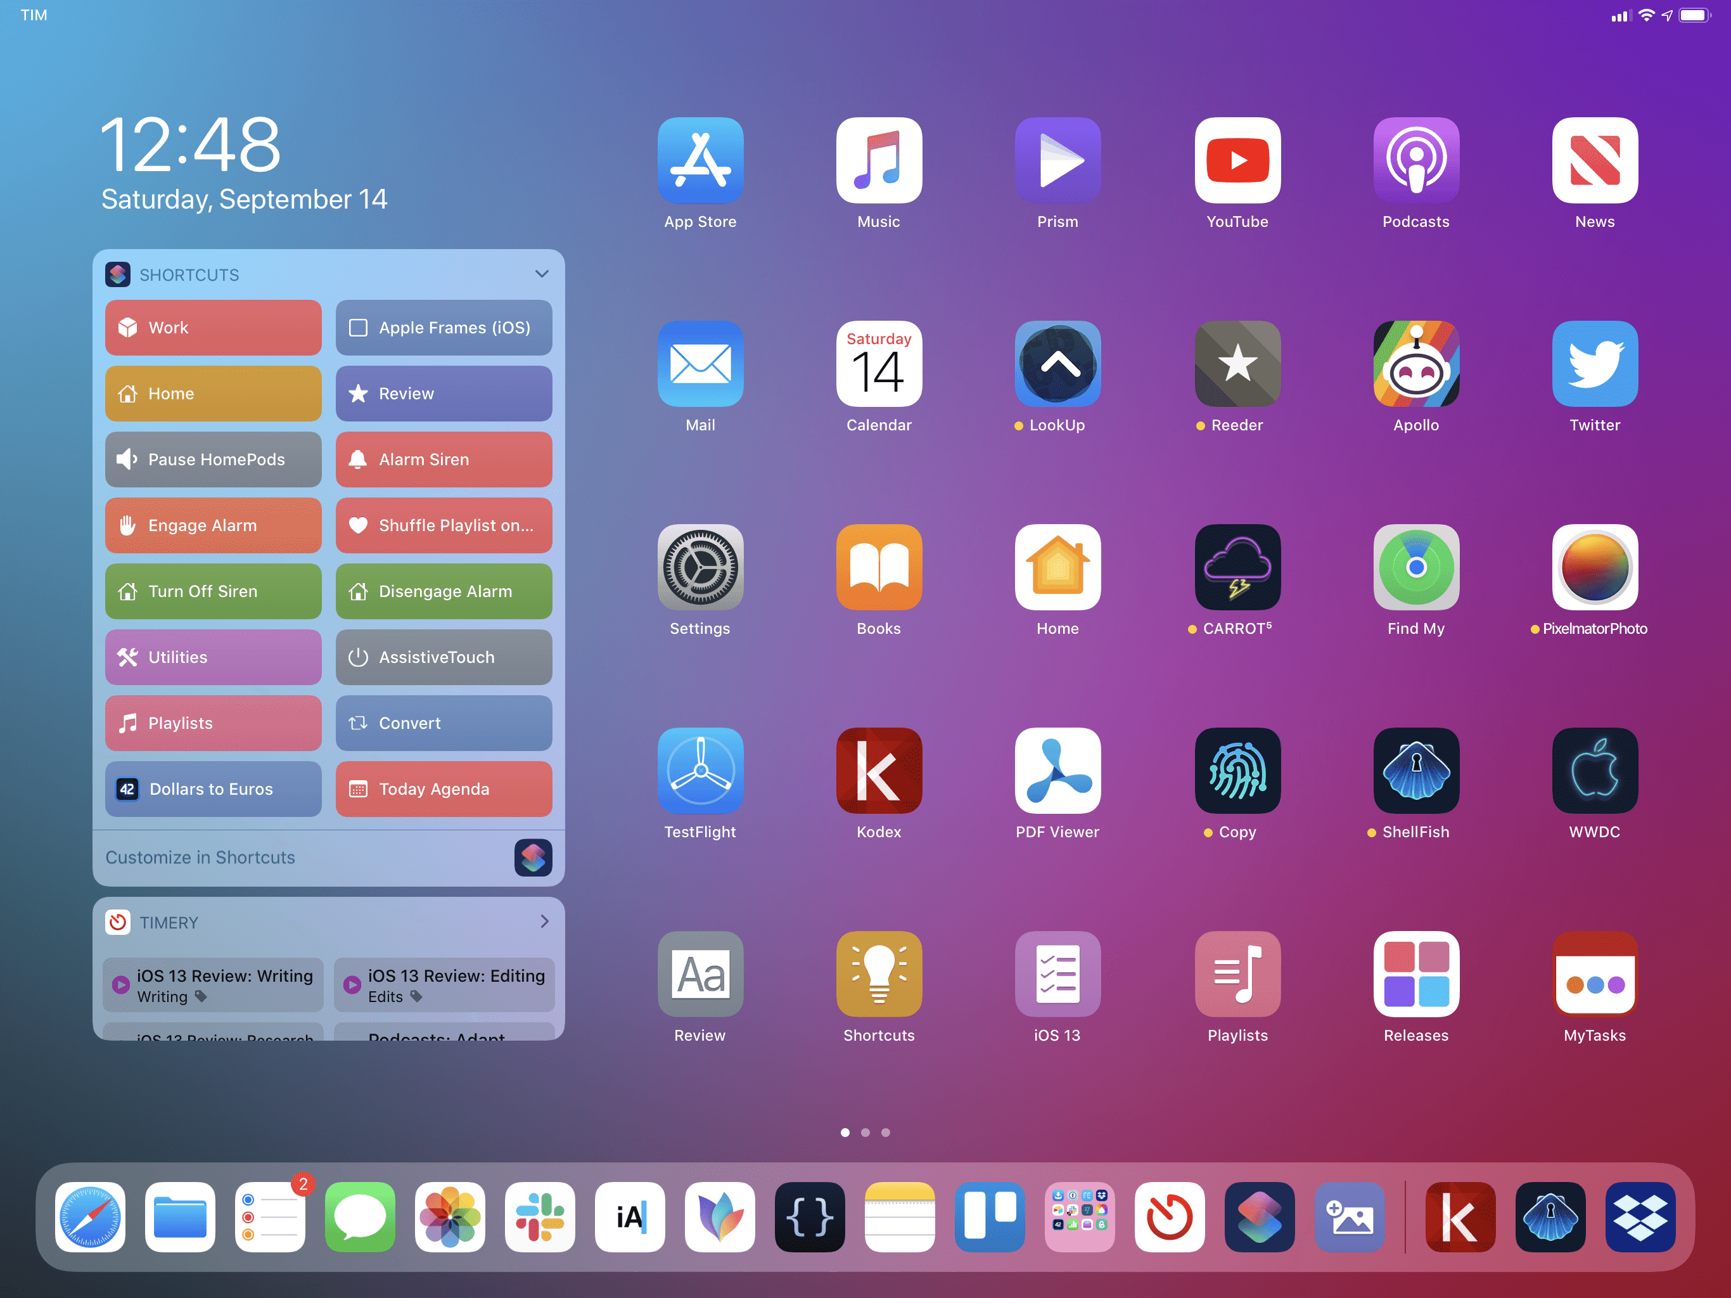Open ShellFish app on the home screen
This screenshot has height=1298, width=1731.
[x=1415, y=771]
